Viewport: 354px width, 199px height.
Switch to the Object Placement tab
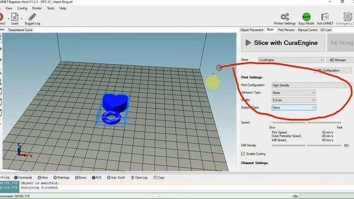tap(252, 30)
